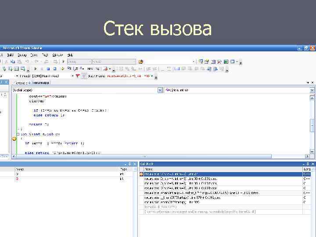
Task: Click the Stop Debugging square icon
Action: (48, 69)
